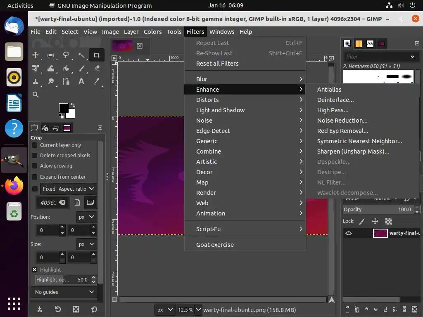Click the image tab thumbnail
The width and height of the screenshot is (423, 317).
[x=122, y=45]
